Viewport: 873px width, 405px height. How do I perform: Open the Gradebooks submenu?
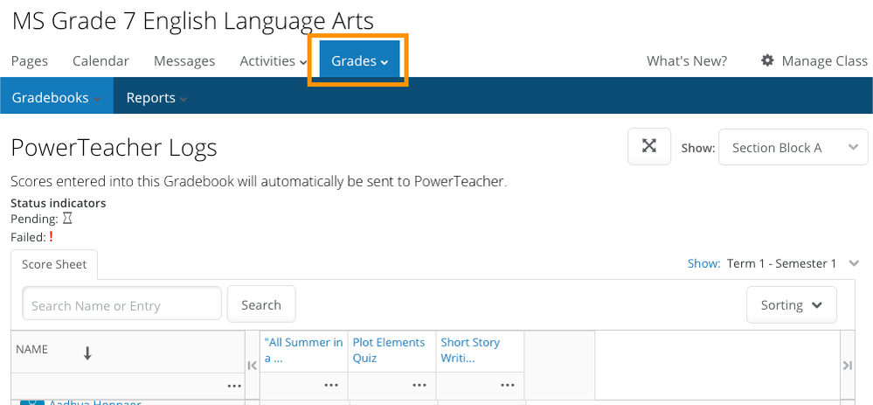pos(51,98)
